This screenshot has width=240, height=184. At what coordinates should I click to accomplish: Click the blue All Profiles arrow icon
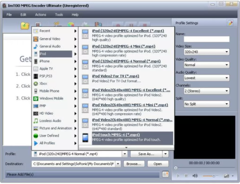click(36, 143)
